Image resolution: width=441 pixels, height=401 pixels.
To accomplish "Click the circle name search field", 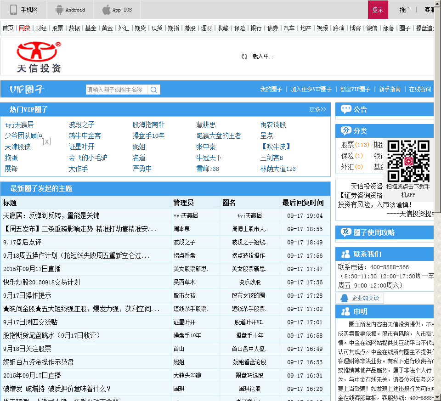I will [x=116, y=90].
